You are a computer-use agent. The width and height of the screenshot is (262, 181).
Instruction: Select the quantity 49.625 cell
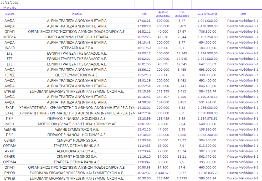click(x=163, y=64)
